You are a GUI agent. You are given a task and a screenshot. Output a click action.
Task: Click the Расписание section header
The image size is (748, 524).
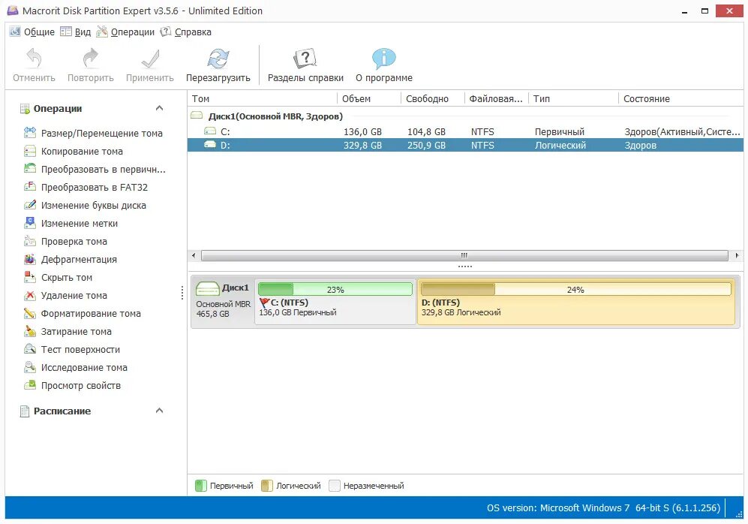(x=62, y=411)
